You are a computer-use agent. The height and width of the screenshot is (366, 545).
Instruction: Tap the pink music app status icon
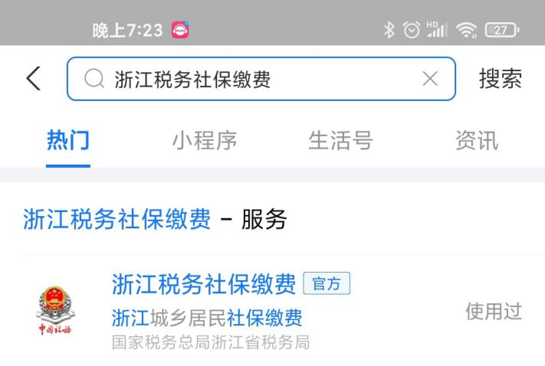tap(180, 30)
